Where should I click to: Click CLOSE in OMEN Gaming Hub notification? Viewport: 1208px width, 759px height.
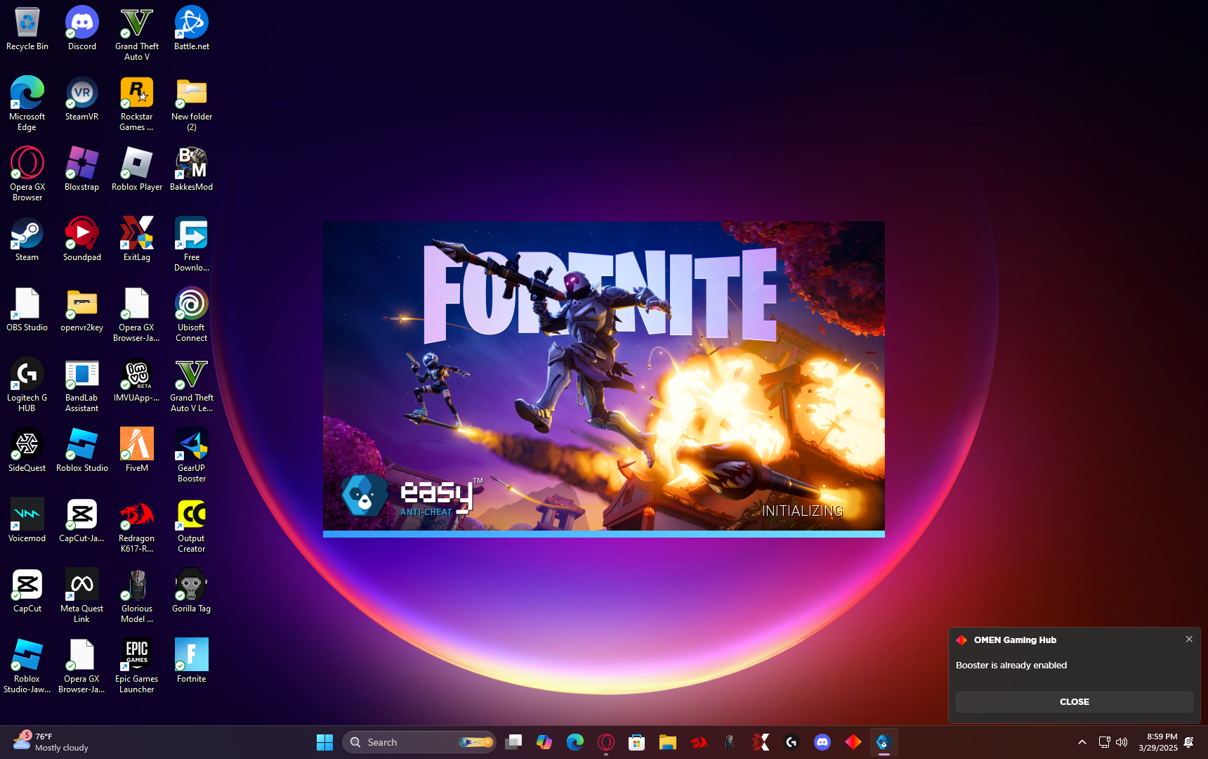coord(1074,702)
